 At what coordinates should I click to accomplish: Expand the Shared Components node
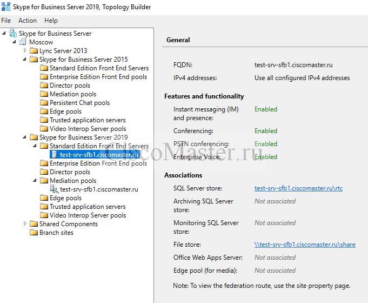click(x=25, y=223)
